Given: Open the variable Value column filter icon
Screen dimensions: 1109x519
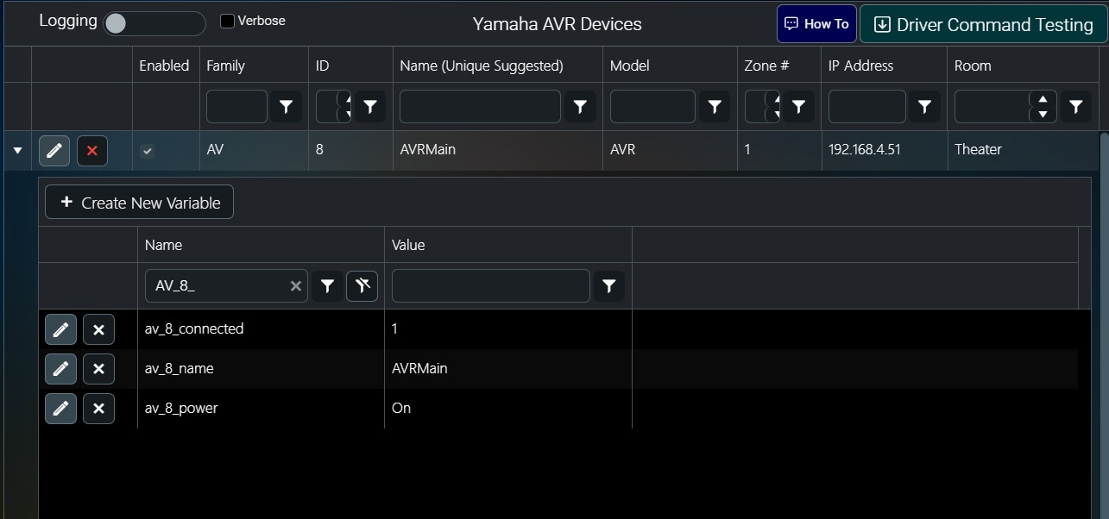Looking at the screenshot, I should [608, 285].
